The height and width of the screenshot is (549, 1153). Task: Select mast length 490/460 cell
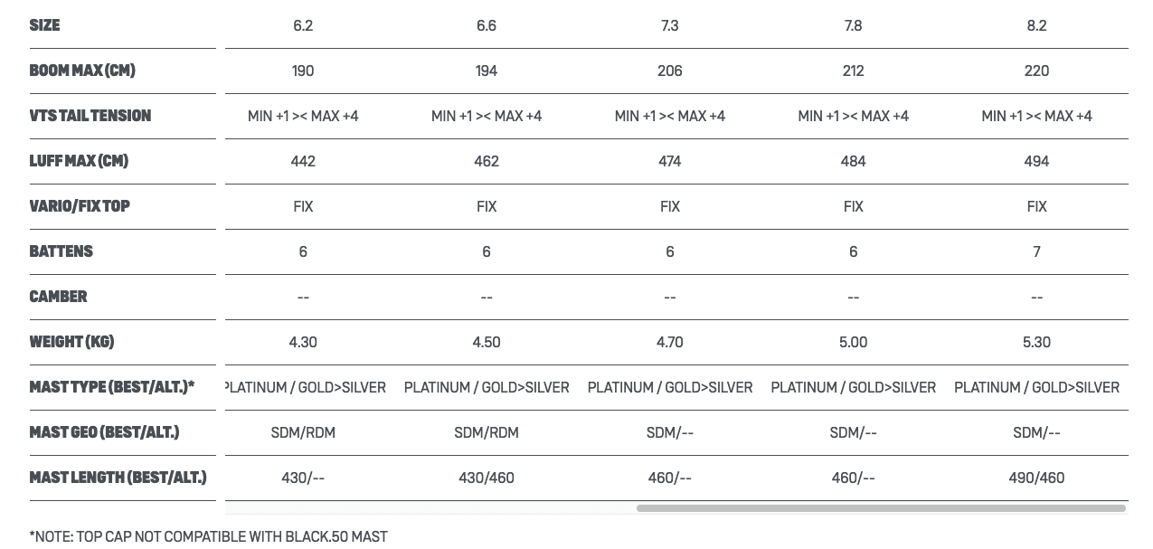pos(1036,478)
